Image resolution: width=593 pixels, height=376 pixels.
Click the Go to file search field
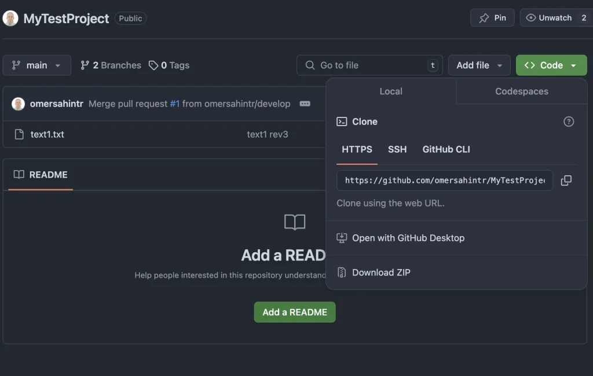(369, 65)
